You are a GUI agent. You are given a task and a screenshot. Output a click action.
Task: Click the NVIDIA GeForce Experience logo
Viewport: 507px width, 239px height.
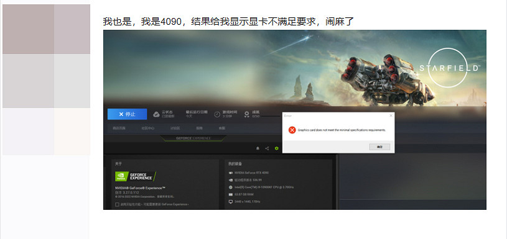pyautogui.click(x=136, y=176)
